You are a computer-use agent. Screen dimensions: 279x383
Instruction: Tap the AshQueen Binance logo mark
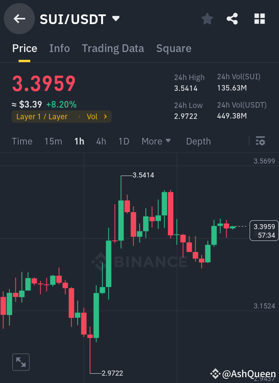(x=215, y=374)
